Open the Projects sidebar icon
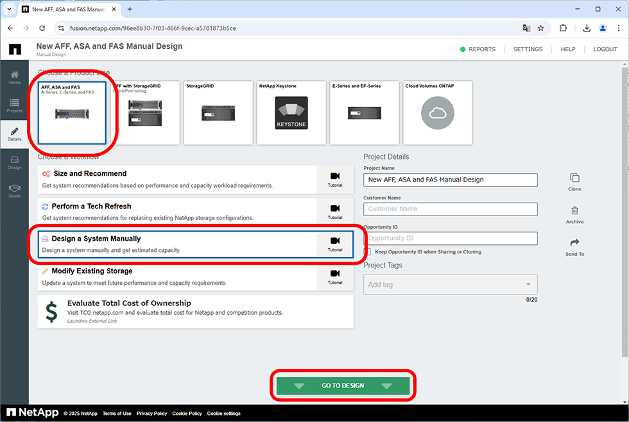Screen dimensions: 629x422 [x=14, y=106]
